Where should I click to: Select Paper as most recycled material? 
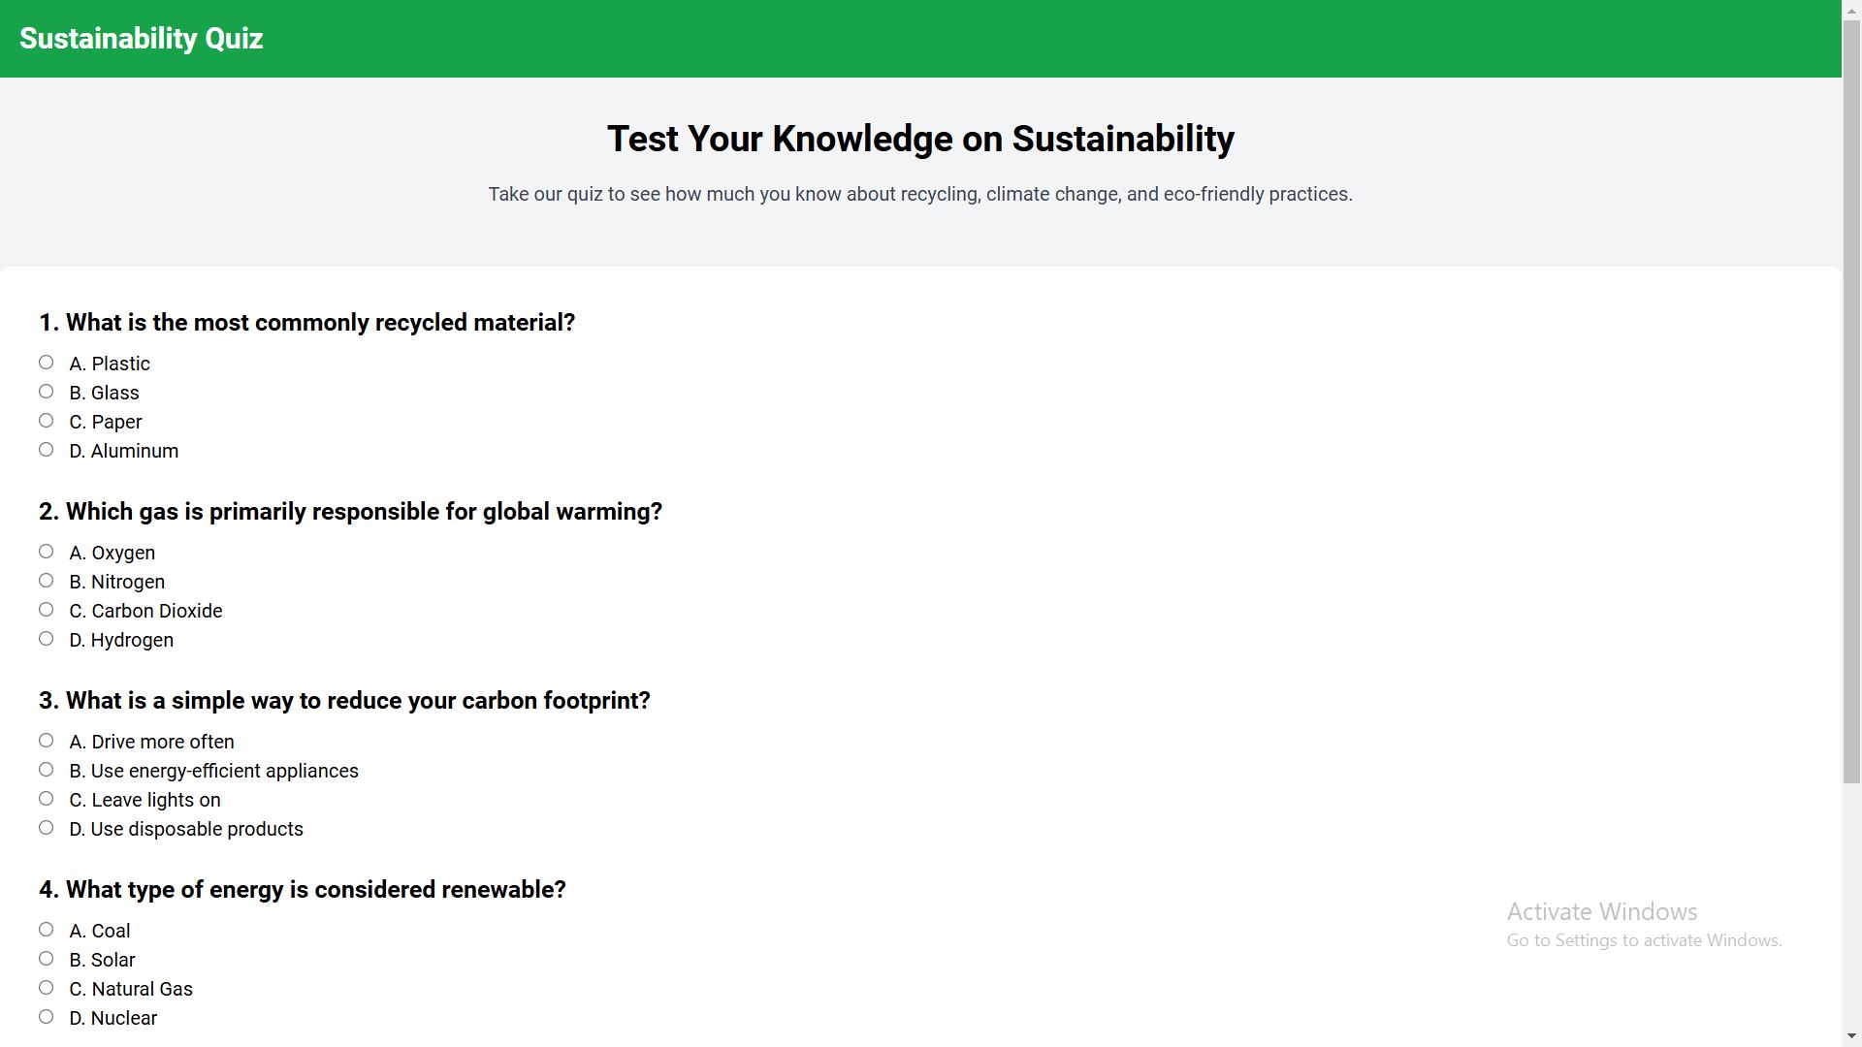(47, 421)
